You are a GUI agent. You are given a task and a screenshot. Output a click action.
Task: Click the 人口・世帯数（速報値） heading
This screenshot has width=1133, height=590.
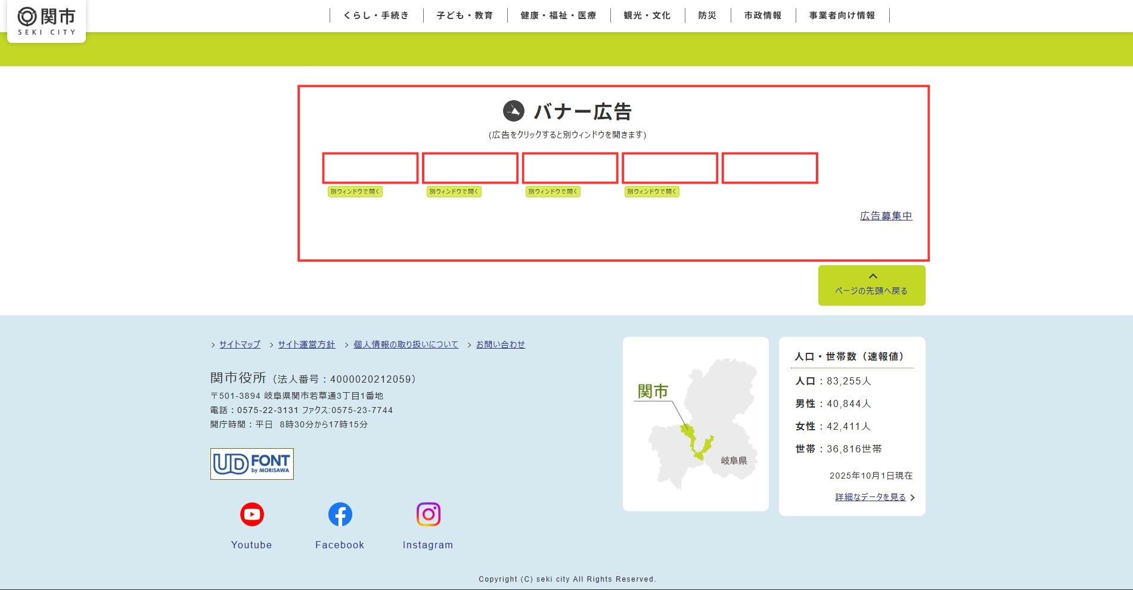tap(849, 356)
